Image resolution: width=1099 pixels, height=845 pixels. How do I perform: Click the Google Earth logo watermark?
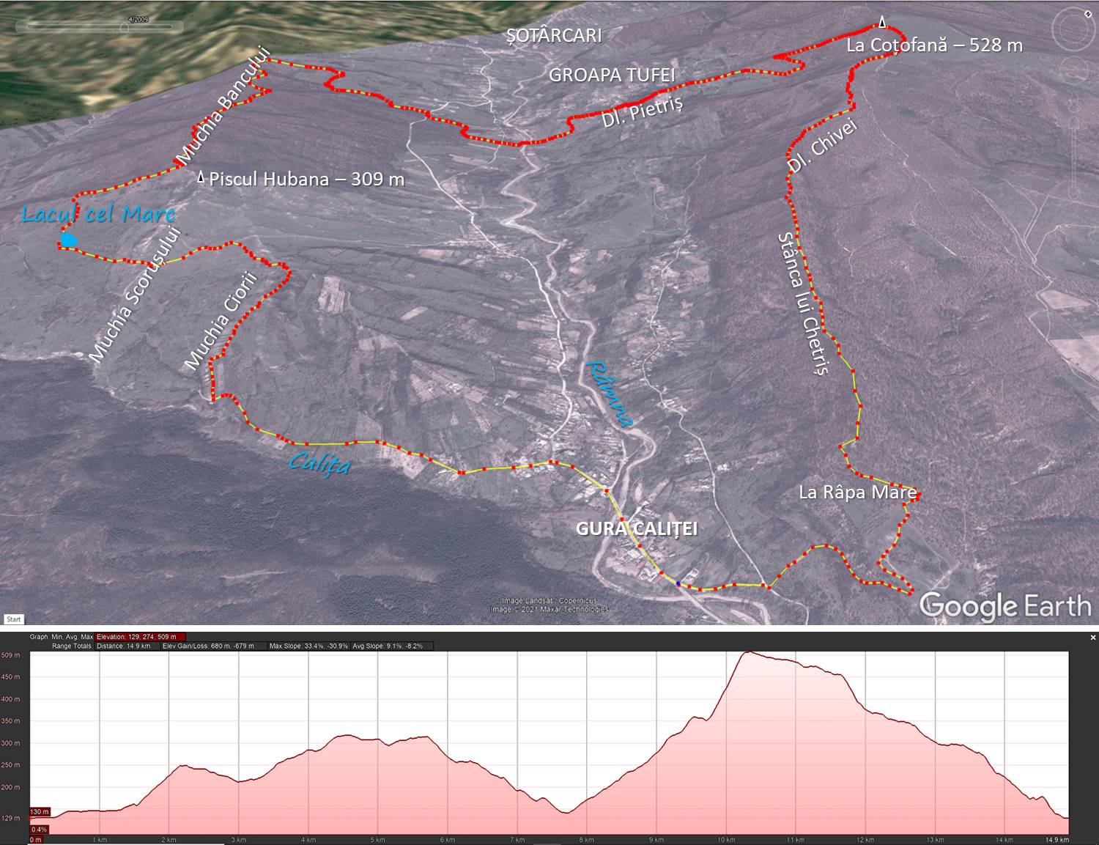1004,607
